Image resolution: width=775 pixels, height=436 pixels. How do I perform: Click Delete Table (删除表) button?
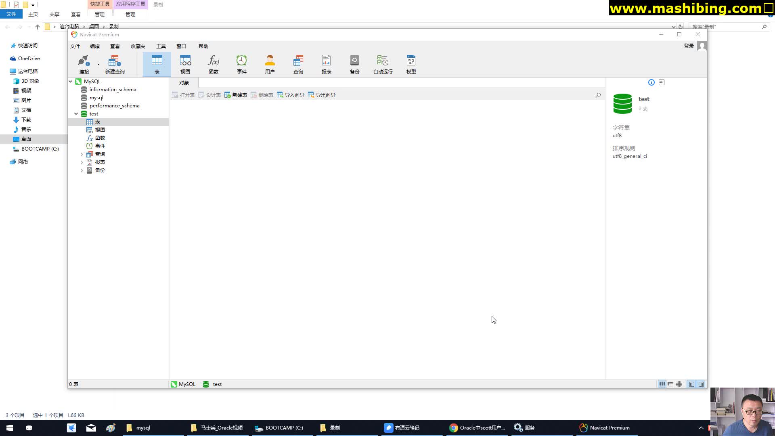(x=262, y=95)
